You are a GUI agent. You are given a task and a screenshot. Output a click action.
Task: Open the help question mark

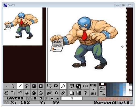pyautogui.click(x=85, y=93)
